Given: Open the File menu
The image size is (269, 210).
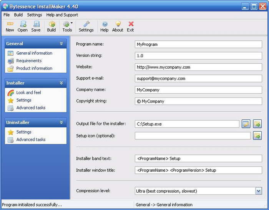Looking at the screenshot, I should coord(7,15).
